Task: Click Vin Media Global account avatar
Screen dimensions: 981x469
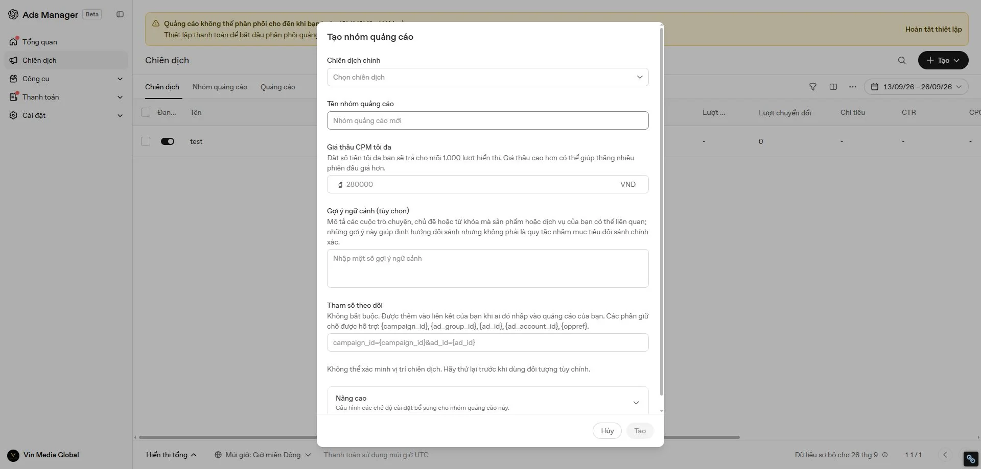Action: (x=13, y=455)
